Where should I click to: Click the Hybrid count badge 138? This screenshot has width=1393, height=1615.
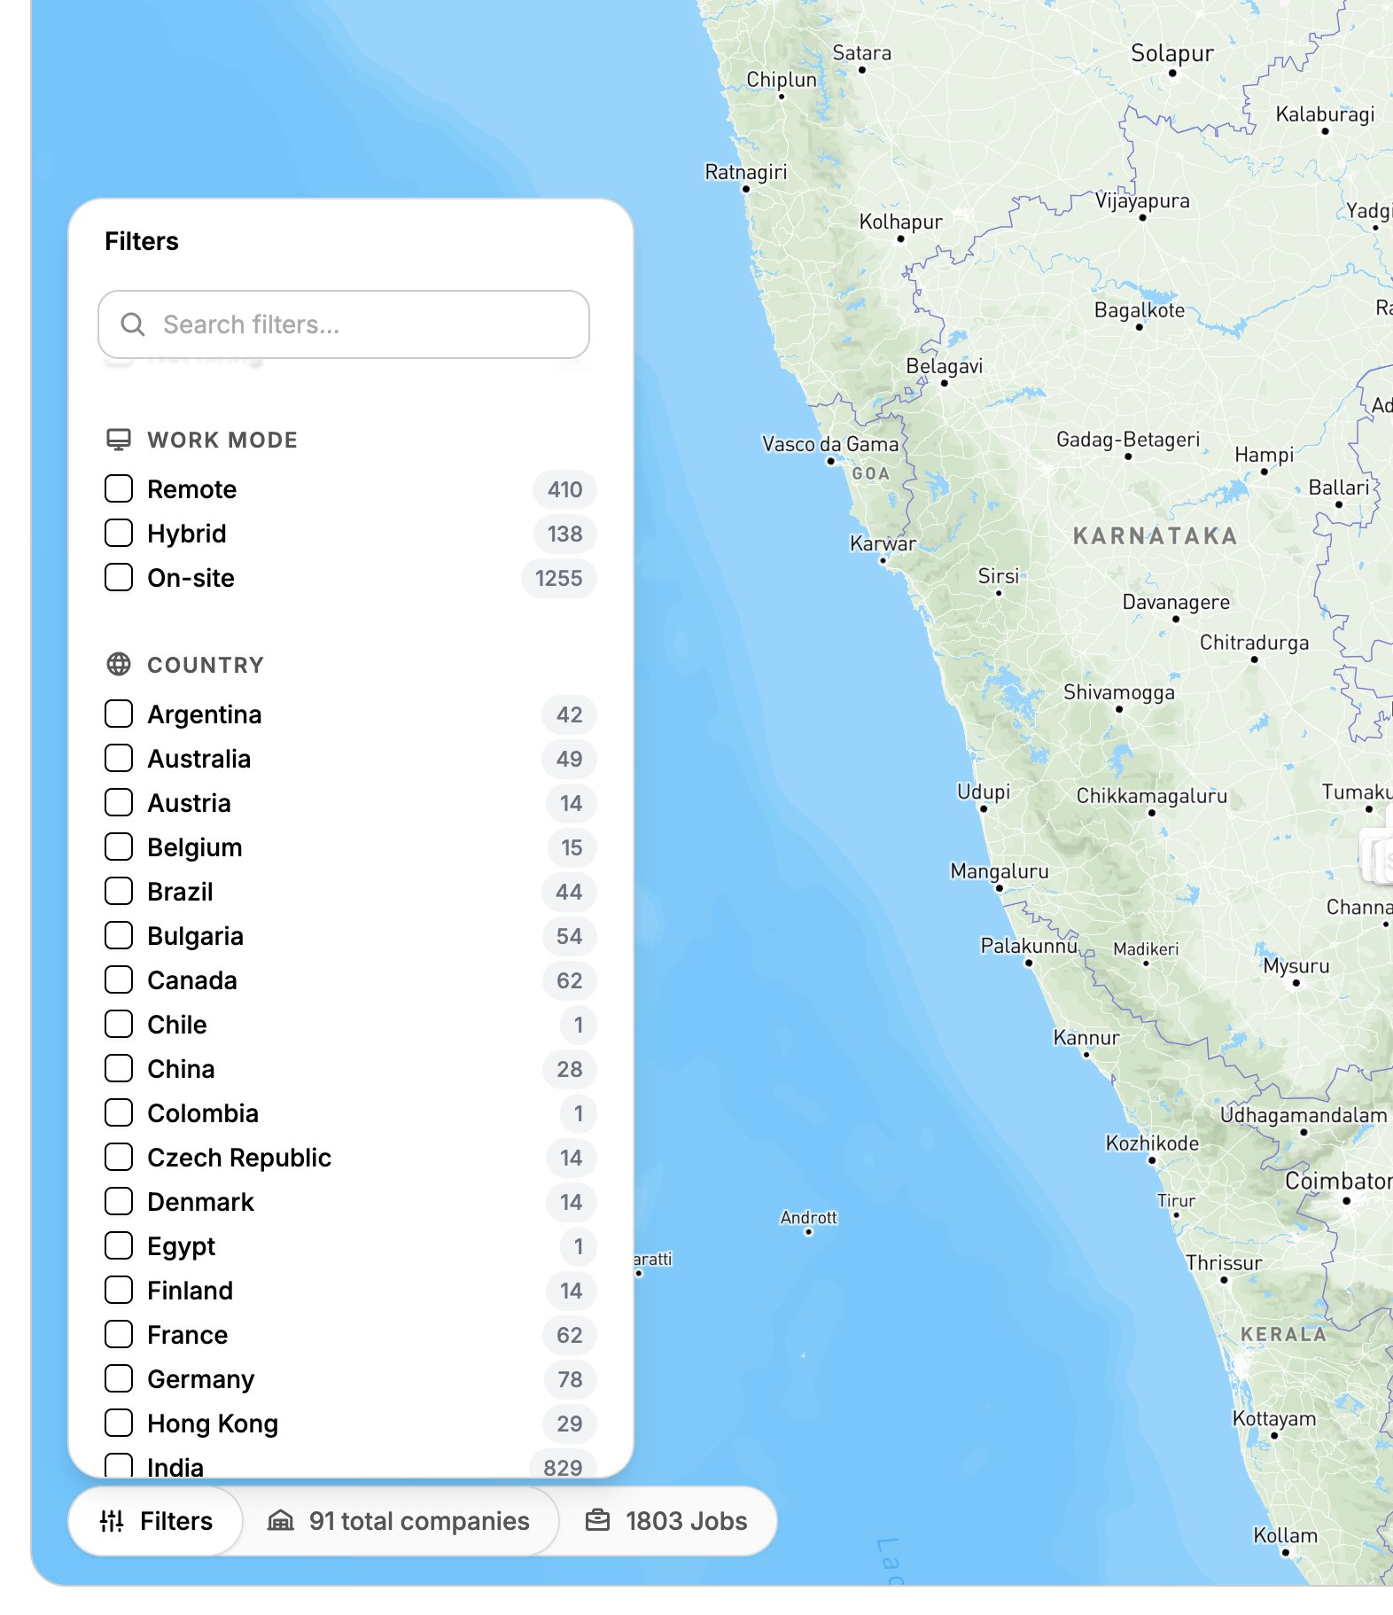(564, 534)
